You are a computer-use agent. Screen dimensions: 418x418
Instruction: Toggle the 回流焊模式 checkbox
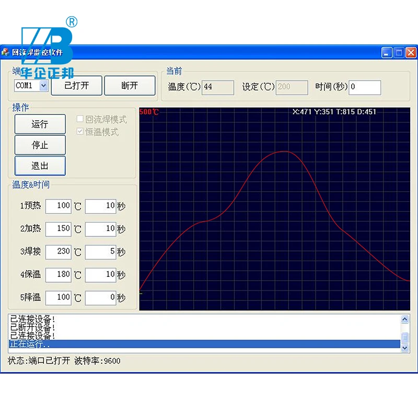click(80, 119)
